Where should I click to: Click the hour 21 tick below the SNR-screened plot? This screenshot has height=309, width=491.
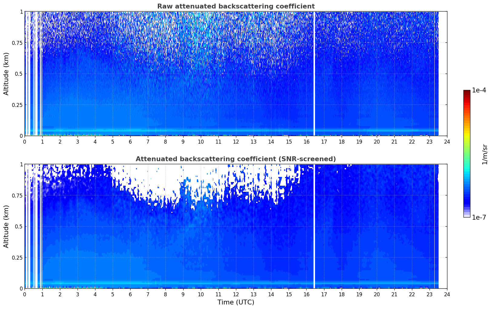click(x=394, y=294)
